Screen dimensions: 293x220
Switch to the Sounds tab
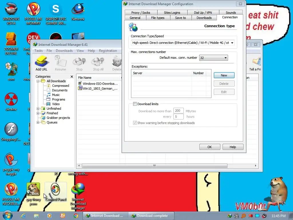231,13
